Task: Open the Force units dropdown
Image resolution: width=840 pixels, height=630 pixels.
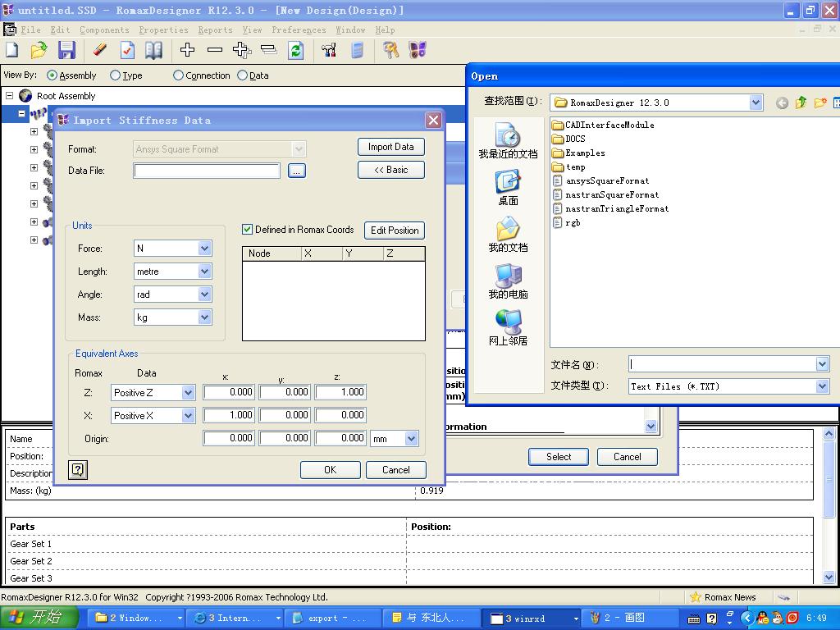Action: pyautogui.click(x=204, y=248)
